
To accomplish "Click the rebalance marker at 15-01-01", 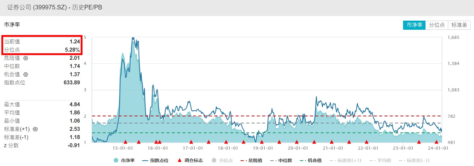I will click(125, 142).
